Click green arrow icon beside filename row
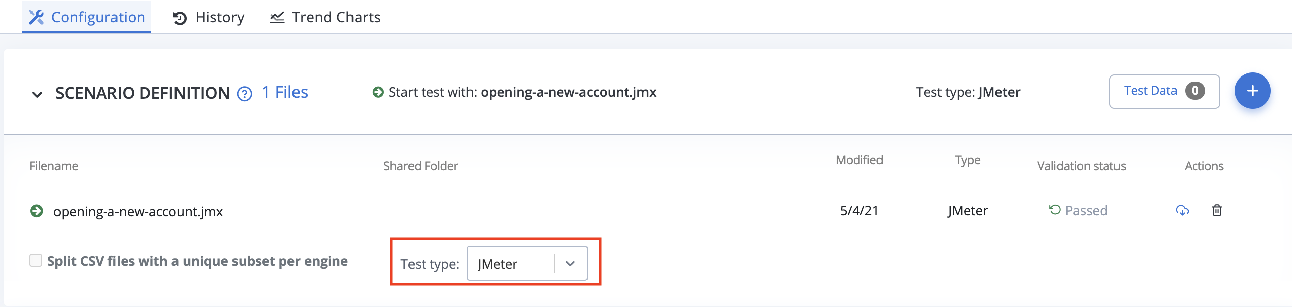 point(37,211)
